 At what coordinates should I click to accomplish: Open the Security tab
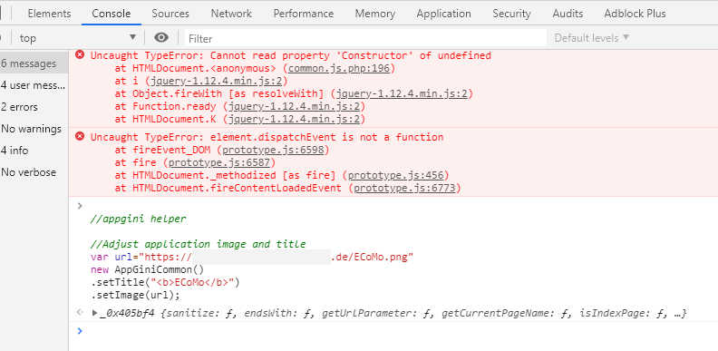[511, 14]
